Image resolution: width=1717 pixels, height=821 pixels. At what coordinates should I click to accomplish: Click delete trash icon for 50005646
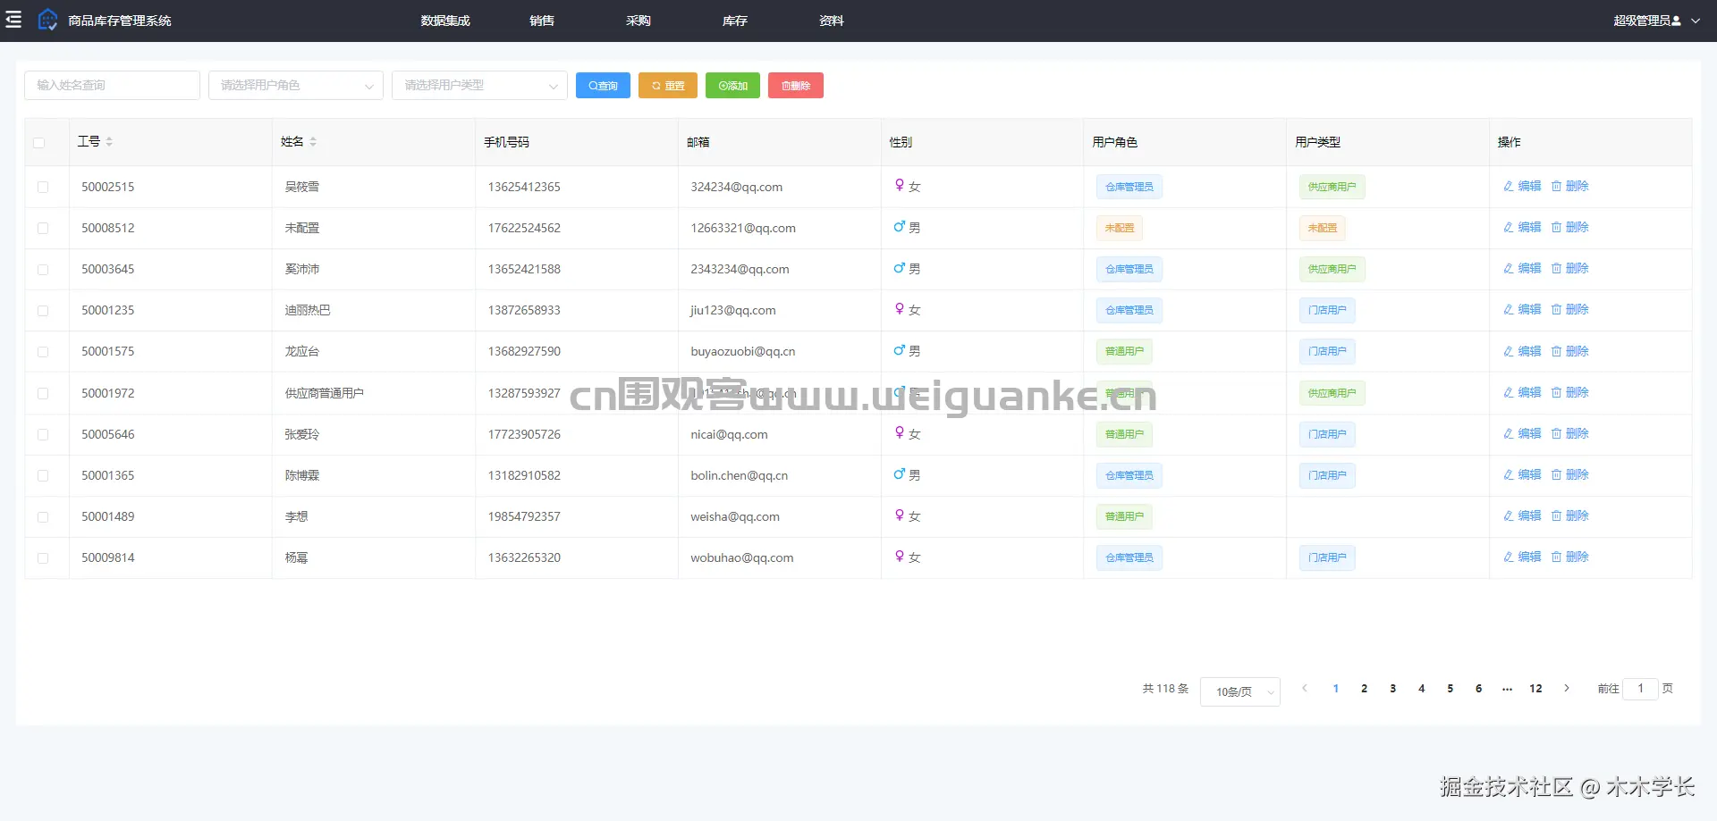tap(1556, 433)
